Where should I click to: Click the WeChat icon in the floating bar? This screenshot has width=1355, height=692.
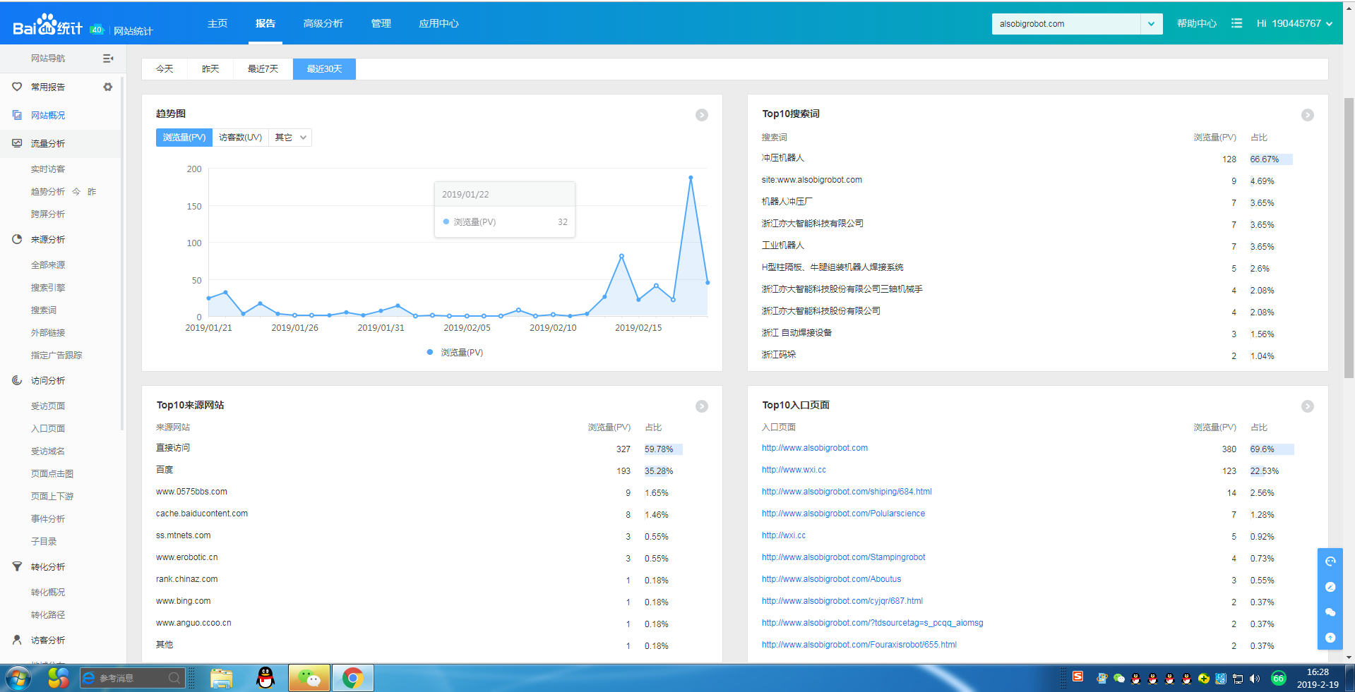(x=1330, y=612)
